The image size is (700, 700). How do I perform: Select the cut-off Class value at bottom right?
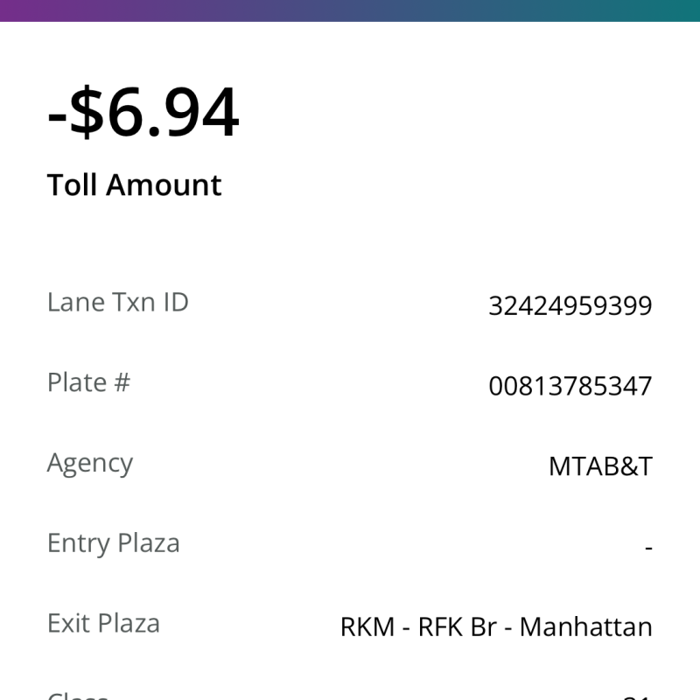635,697
